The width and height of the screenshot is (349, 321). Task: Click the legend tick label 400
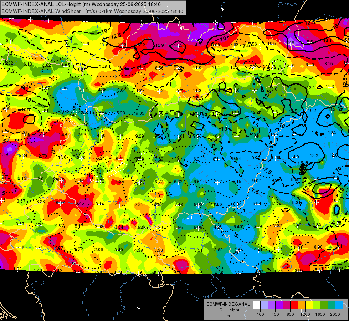pos(275,314)
